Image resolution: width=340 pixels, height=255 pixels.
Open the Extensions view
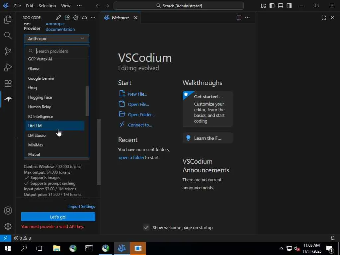tap(8, 83)
